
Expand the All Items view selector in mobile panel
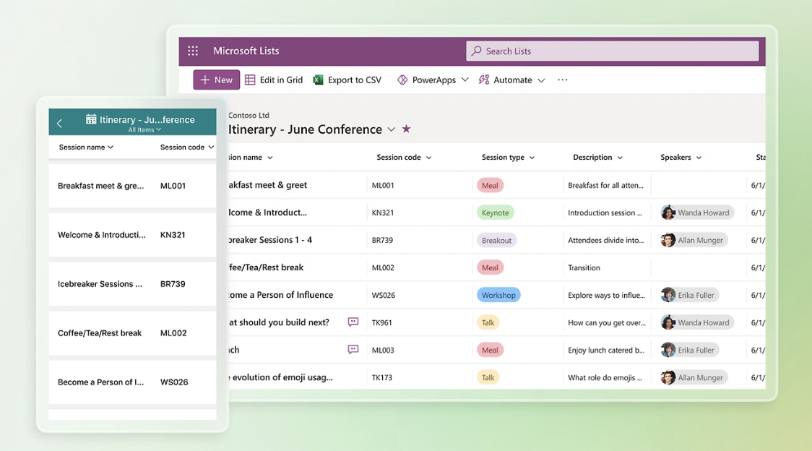[144, 129]
